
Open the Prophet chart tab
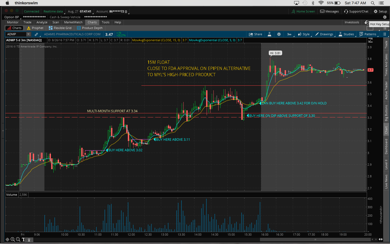(35, 28)
